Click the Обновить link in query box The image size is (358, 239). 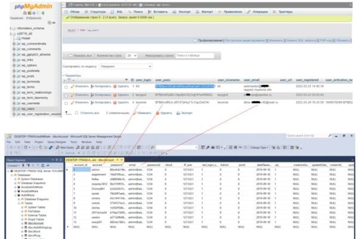(343, 41)
